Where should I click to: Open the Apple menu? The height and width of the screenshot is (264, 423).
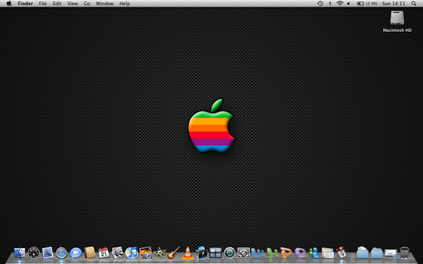pyautogui.click(x=9, y=3)
